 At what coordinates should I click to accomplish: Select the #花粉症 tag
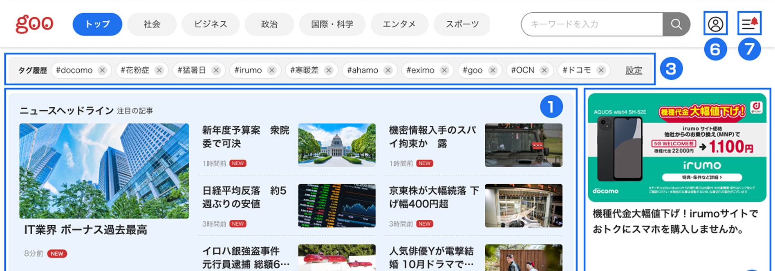click(x=135, y=70)
